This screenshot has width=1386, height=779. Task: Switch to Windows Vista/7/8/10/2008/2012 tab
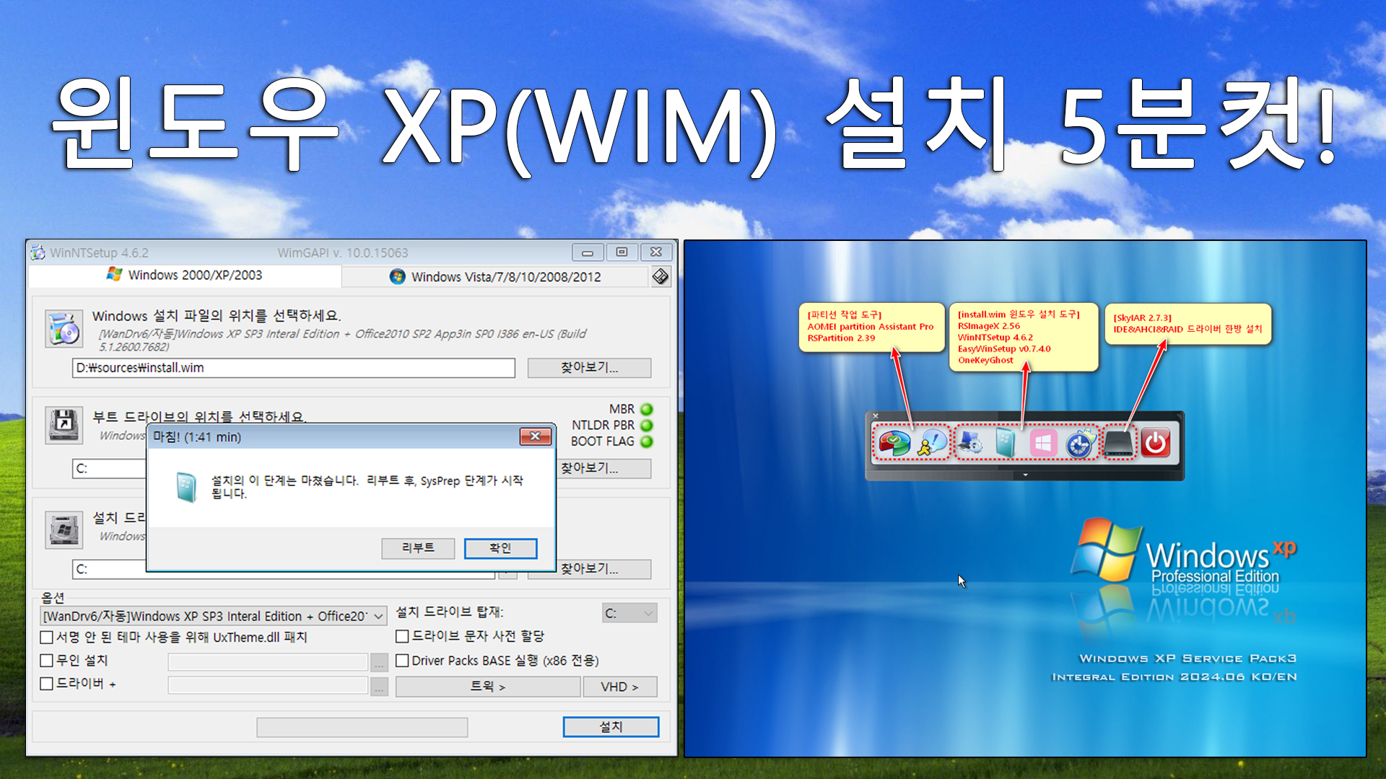point(495,277)
